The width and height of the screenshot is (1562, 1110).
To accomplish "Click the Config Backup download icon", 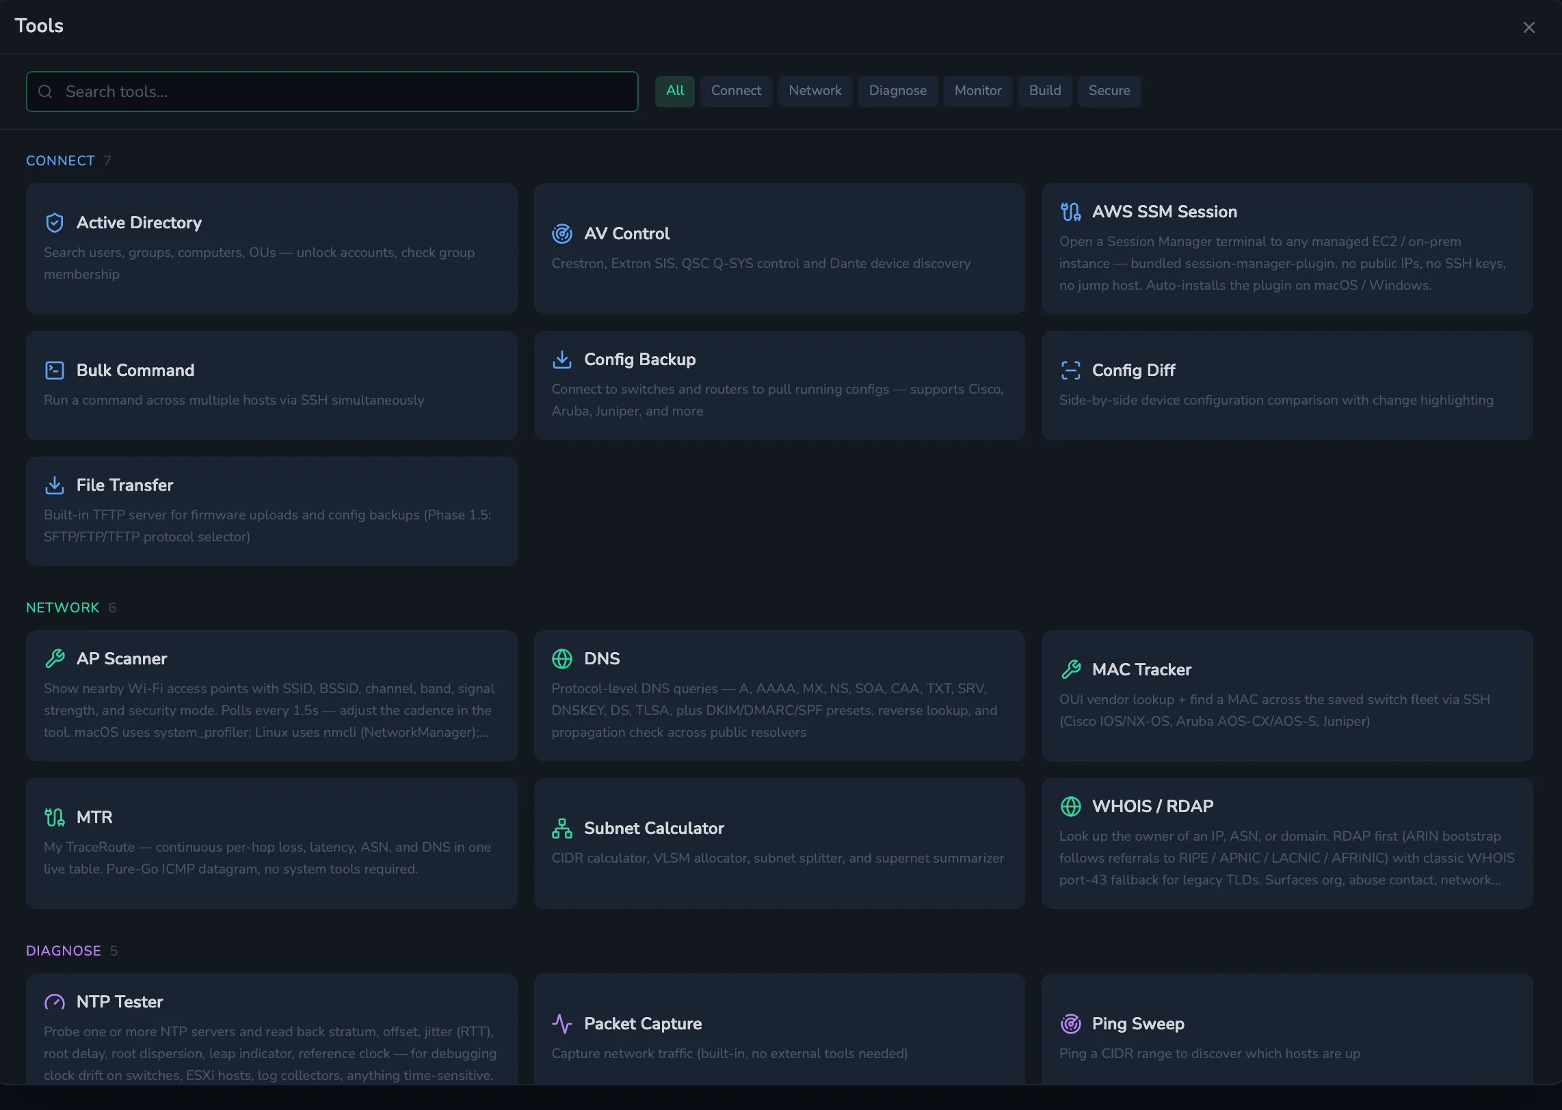I will pos(562,360).
